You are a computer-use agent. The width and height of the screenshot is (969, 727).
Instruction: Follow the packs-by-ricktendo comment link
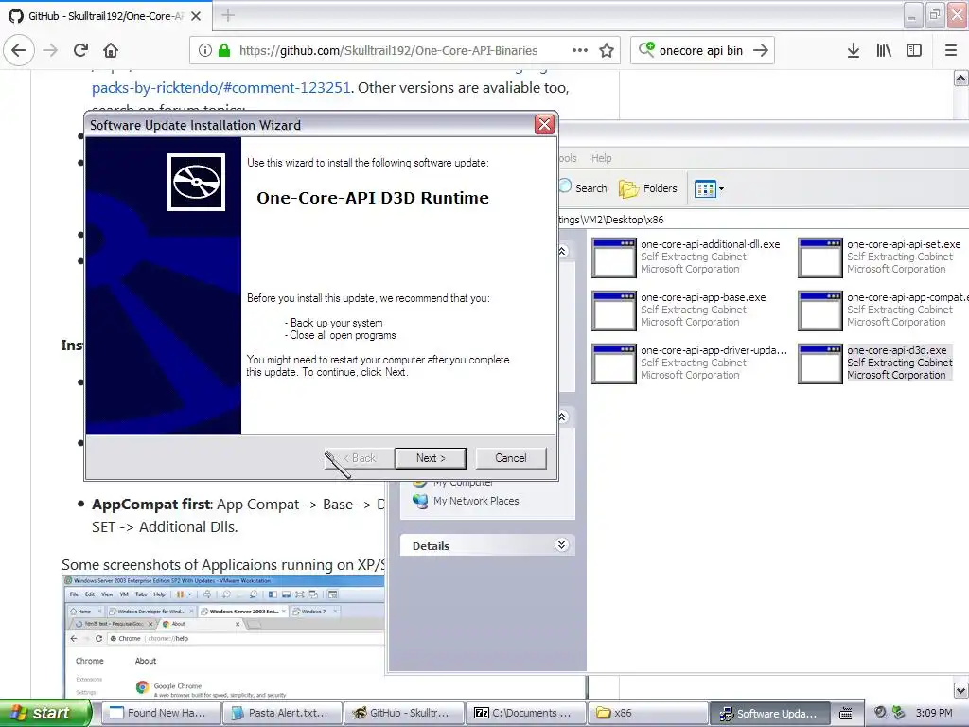(221, 88)
